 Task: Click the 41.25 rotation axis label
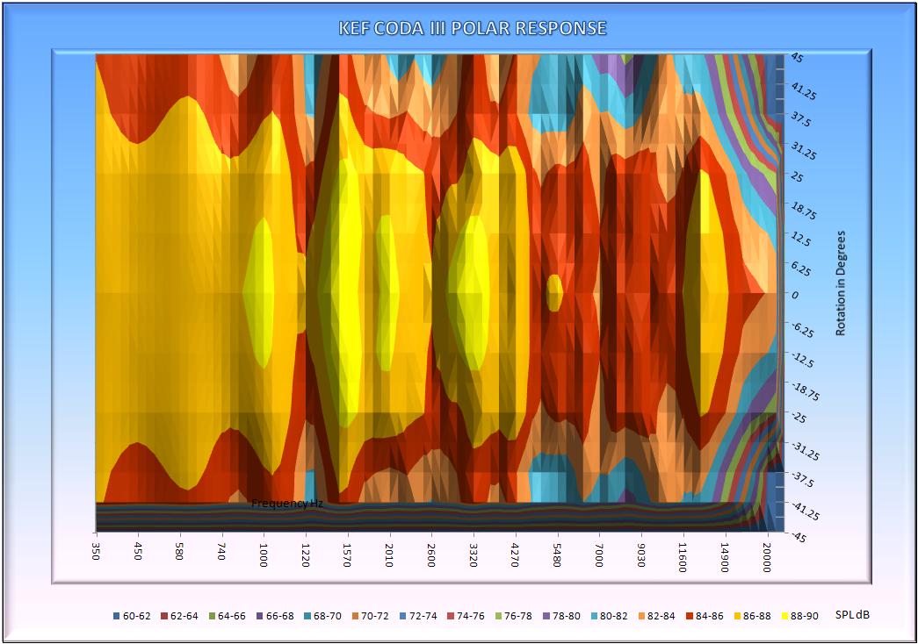pyautogui.click(x=805, y=91)
